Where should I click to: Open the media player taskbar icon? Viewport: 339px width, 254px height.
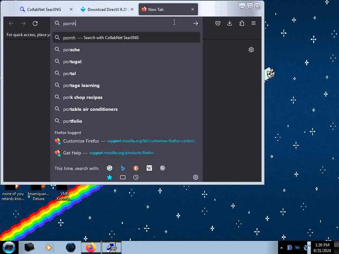[x=49, y=247]
